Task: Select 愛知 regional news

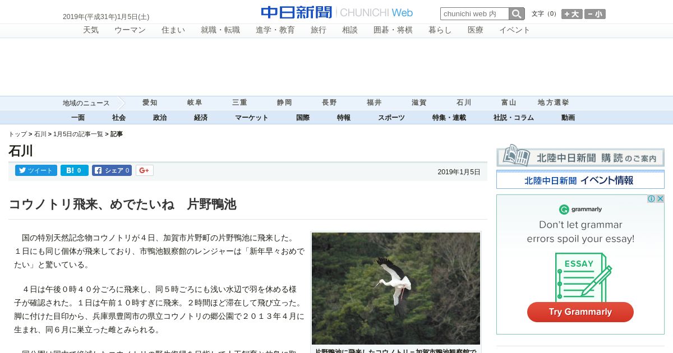Action: coord(150,103)
